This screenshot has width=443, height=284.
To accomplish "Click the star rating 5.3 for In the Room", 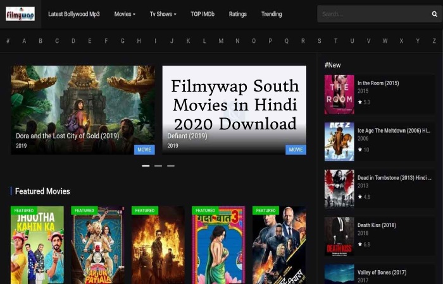I will tap(364, 102).
